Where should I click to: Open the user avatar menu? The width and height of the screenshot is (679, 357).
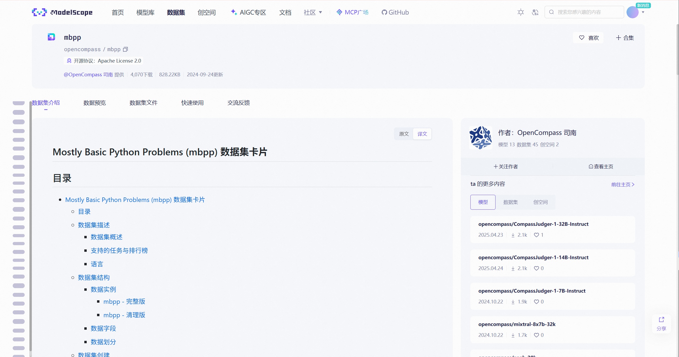632,12
